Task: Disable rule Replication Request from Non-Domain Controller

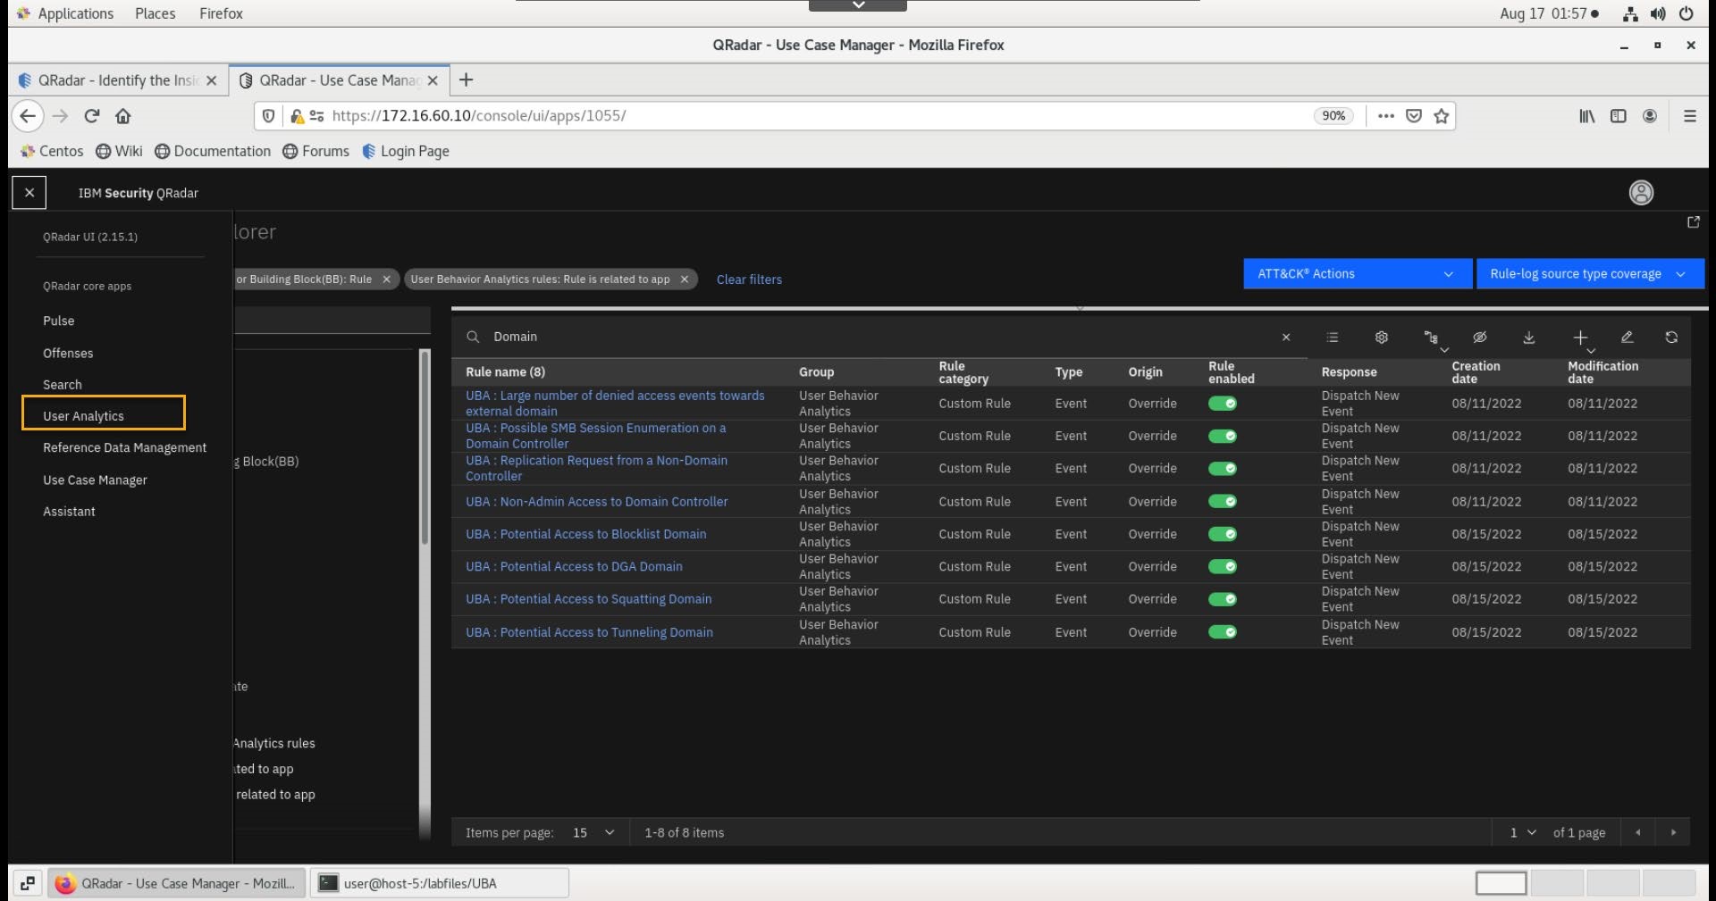Action: [x=1223, y=469]
